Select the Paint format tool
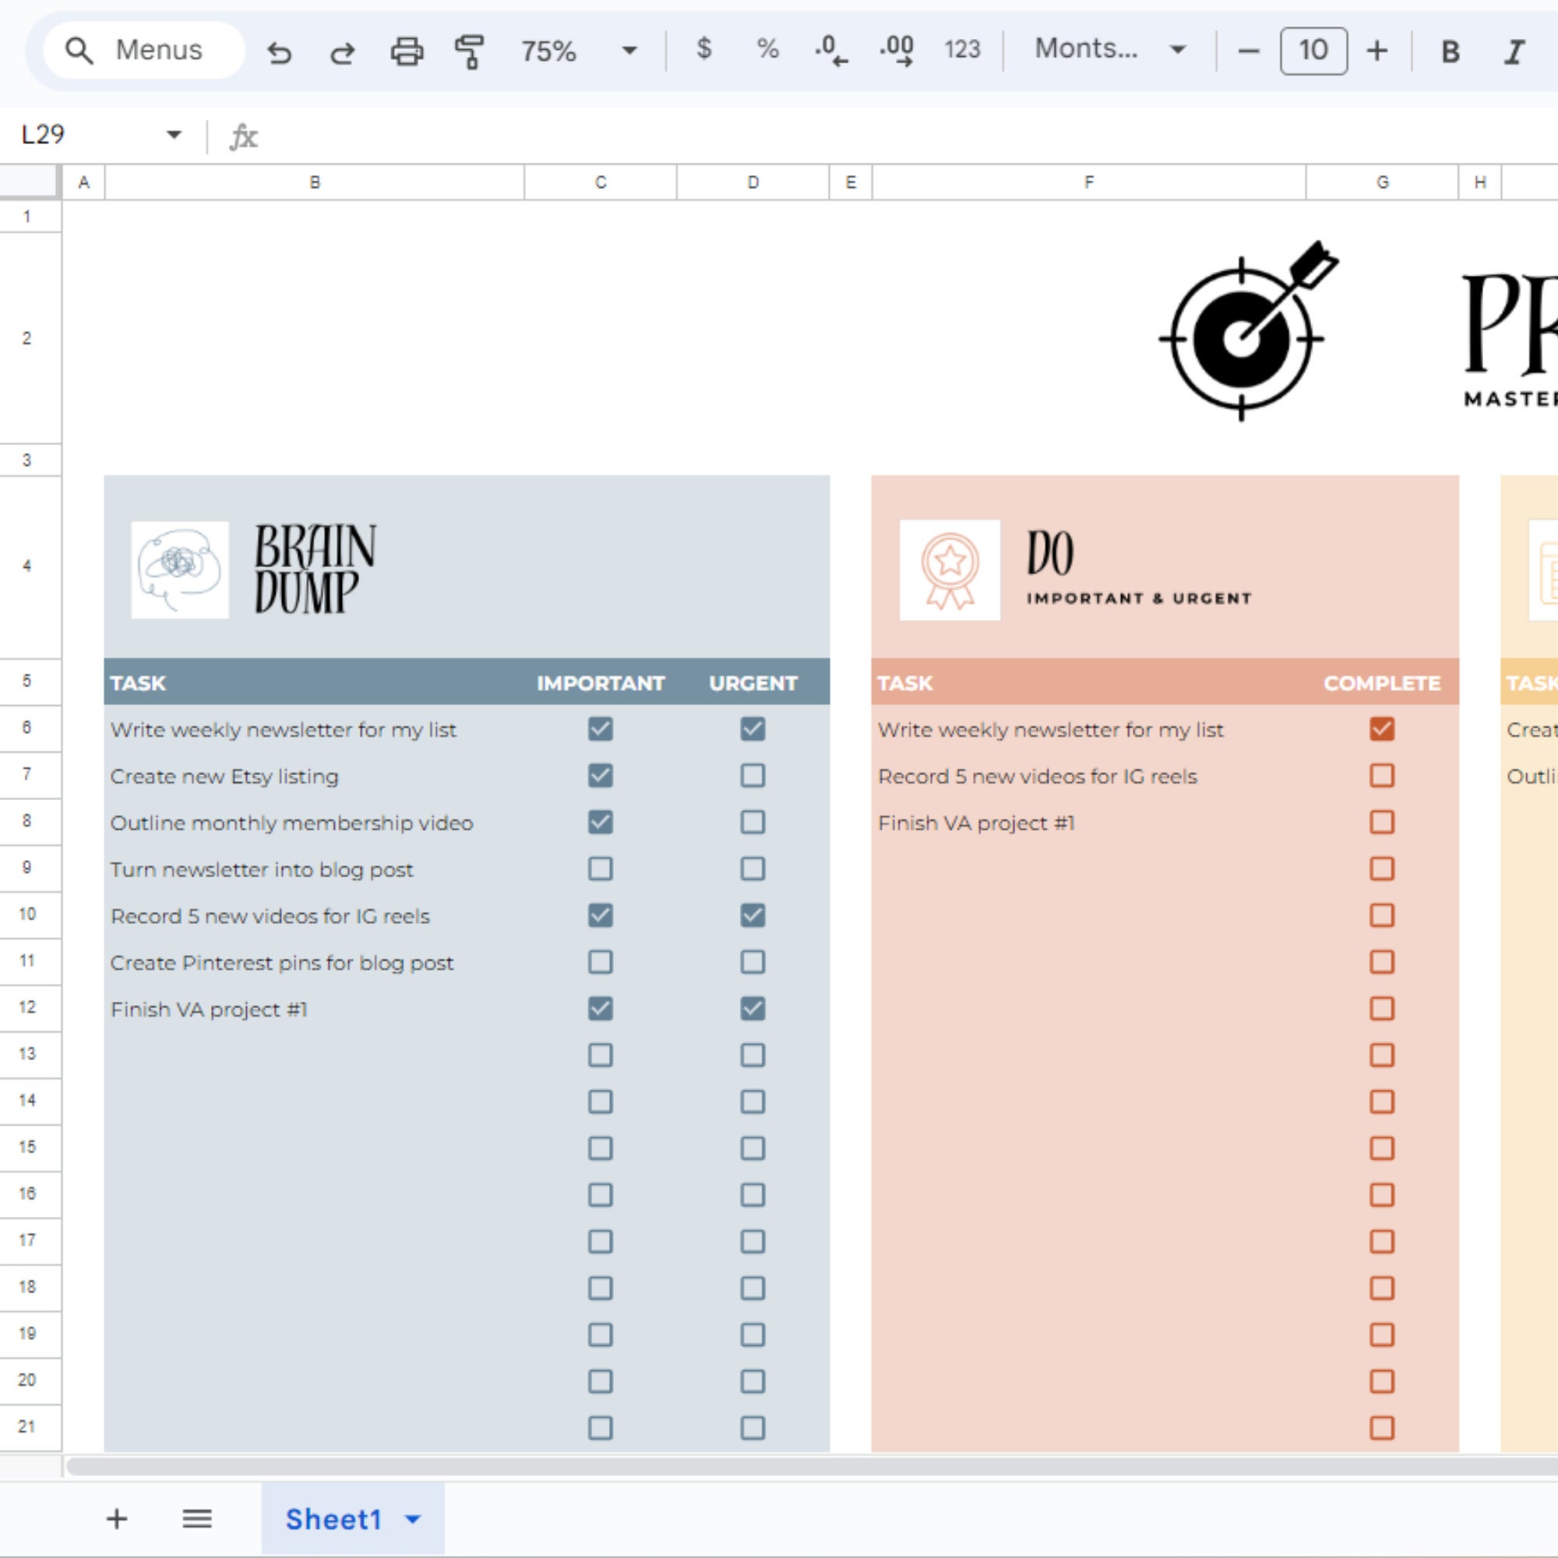The height and width of the screenshot is (1558, 1558). 468,51
